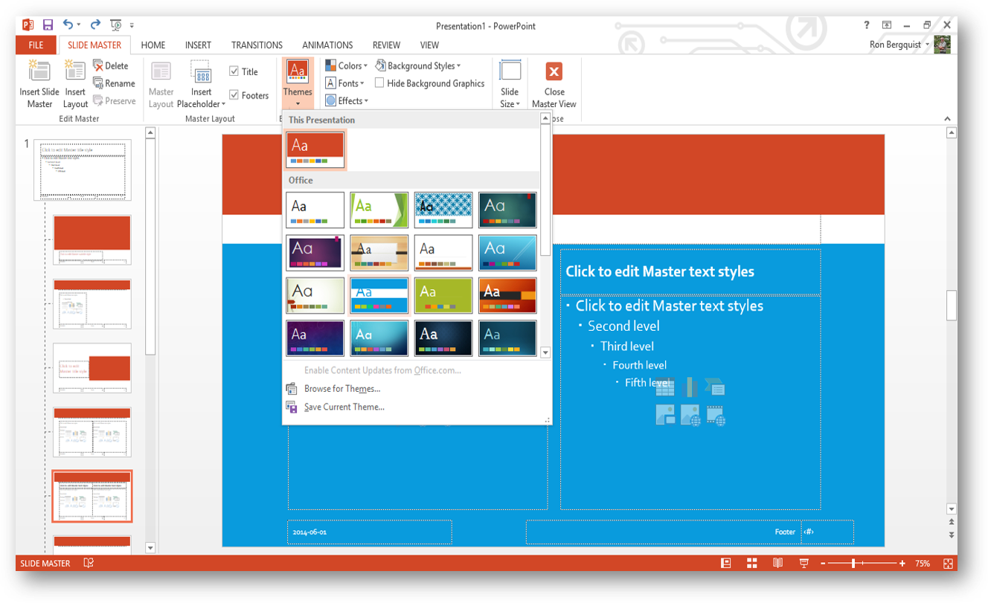Click the Online Pictures icon in the placeholder
This screenshot has width=988, height=603.
tap(690, 415)
